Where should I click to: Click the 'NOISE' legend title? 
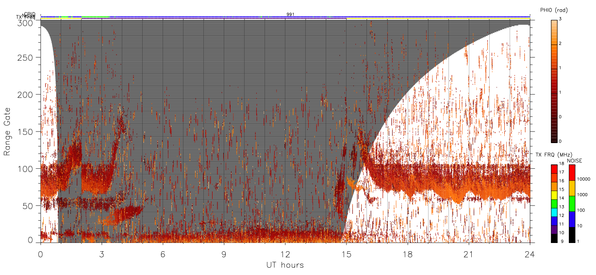pos(575,161)
